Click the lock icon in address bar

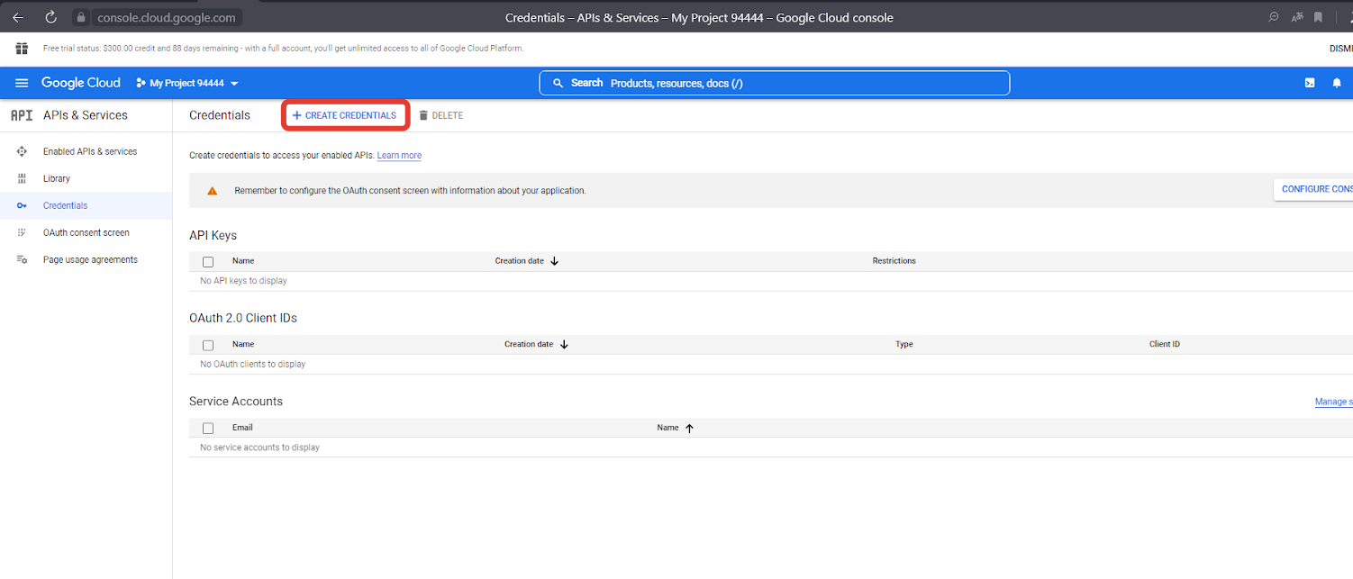80,17
